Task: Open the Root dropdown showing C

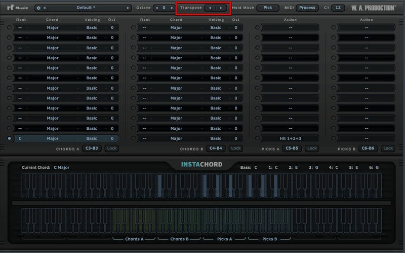Action: 20,138
